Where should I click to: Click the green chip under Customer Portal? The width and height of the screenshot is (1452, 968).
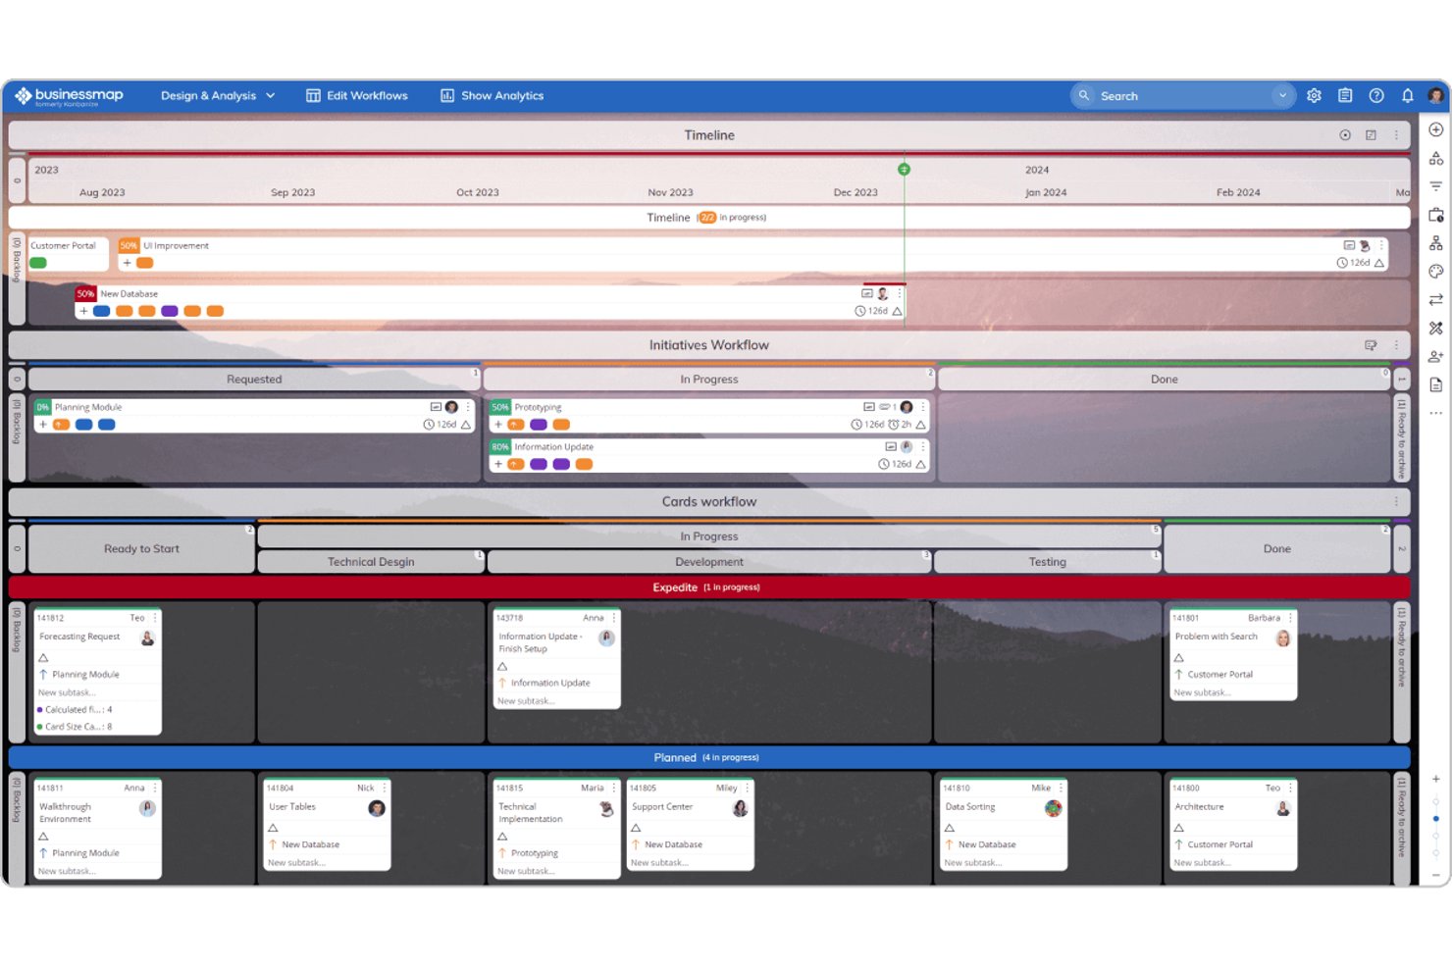38,263
